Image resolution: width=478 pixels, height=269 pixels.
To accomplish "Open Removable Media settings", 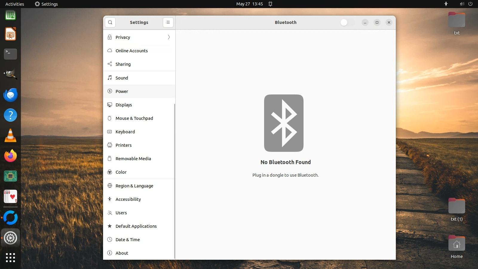I will tap(133, 159).
